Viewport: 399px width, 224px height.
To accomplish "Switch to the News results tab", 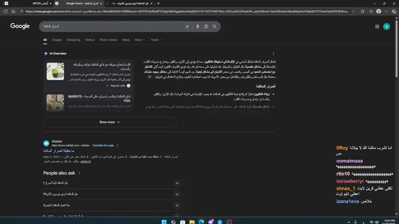I will click(126, 40).
